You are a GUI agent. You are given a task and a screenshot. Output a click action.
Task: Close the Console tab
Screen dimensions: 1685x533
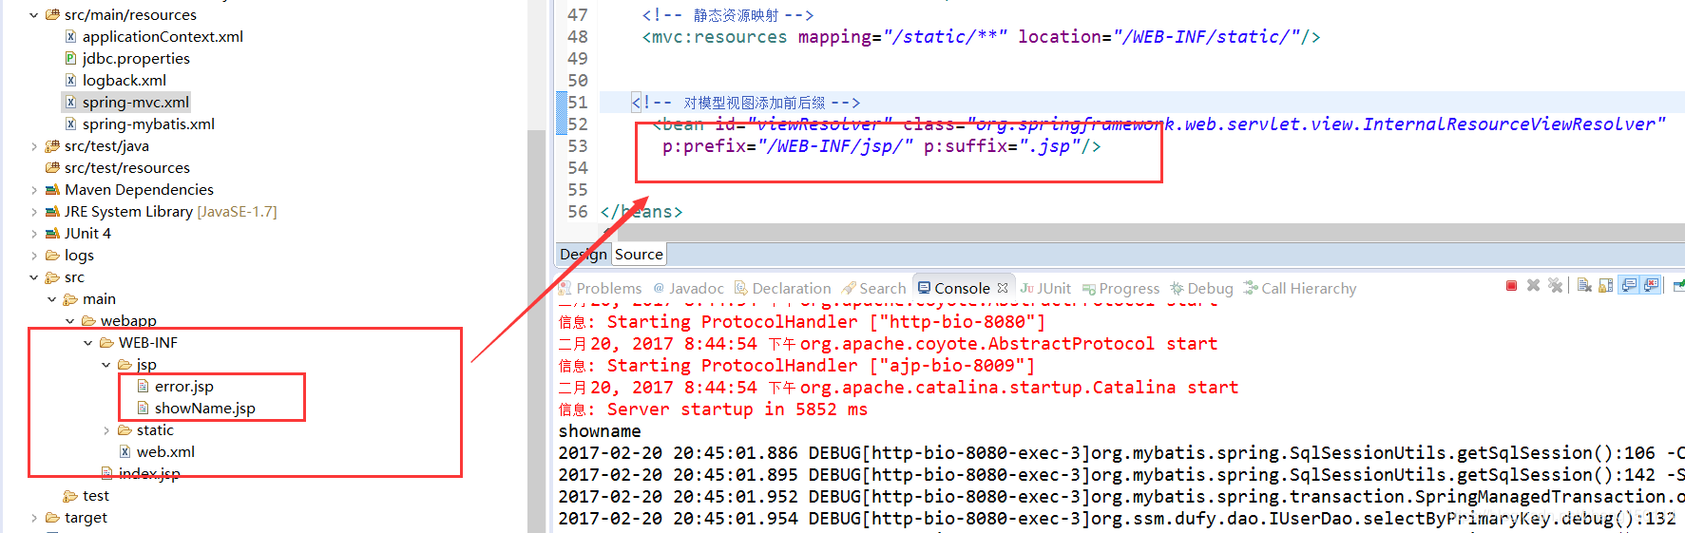pyautogui.click(x=1003, y=288)
